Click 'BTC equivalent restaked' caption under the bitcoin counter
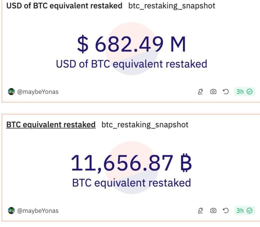Viewport: 260px width, 227px height. 131,182
